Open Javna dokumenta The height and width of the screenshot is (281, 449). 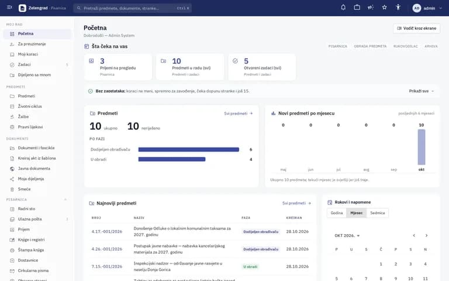pos(37,169)
